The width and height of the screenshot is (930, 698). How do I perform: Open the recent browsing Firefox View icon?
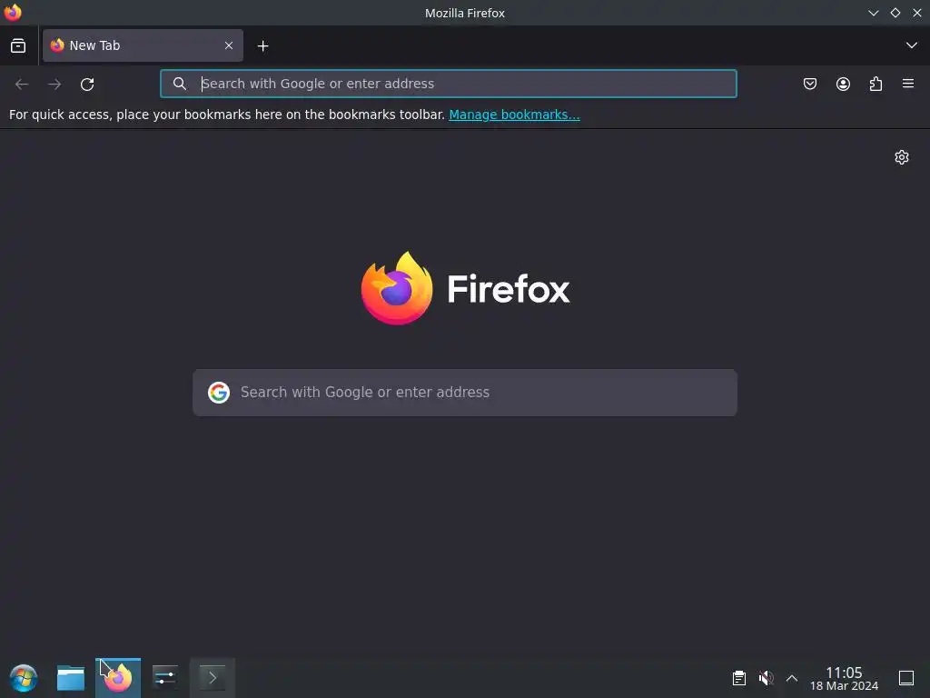[18, 45]
